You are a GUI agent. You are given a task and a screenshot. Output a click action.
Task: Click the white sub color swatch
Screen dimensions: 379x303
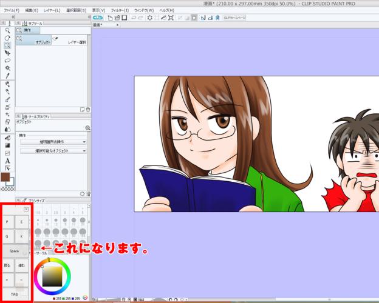click(11, 182)
